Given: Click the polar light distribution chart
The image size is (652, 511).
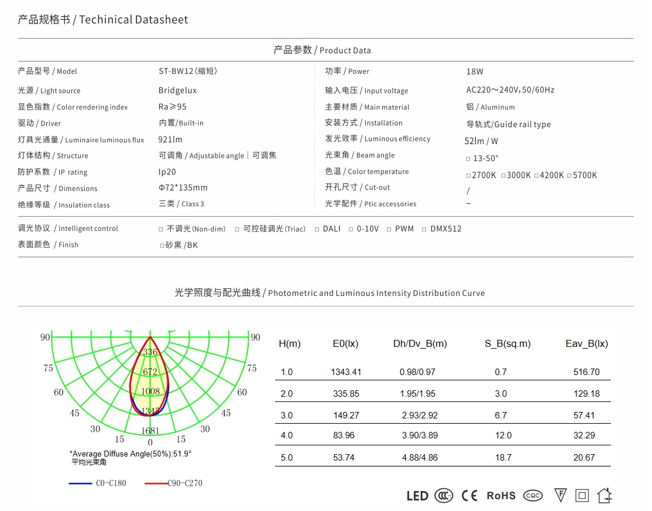Looking at the screenshot, I should pyautogui.click(x=150, y=388).
